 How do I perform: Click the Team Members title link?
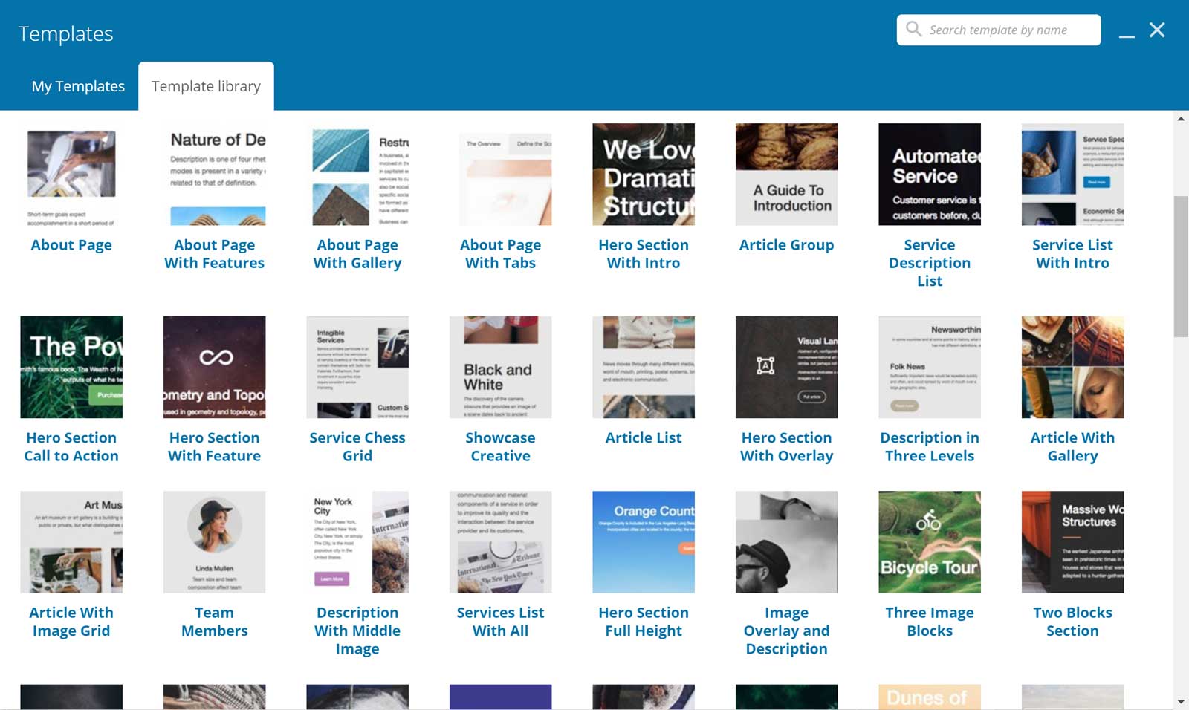click(x=215, y=622)
